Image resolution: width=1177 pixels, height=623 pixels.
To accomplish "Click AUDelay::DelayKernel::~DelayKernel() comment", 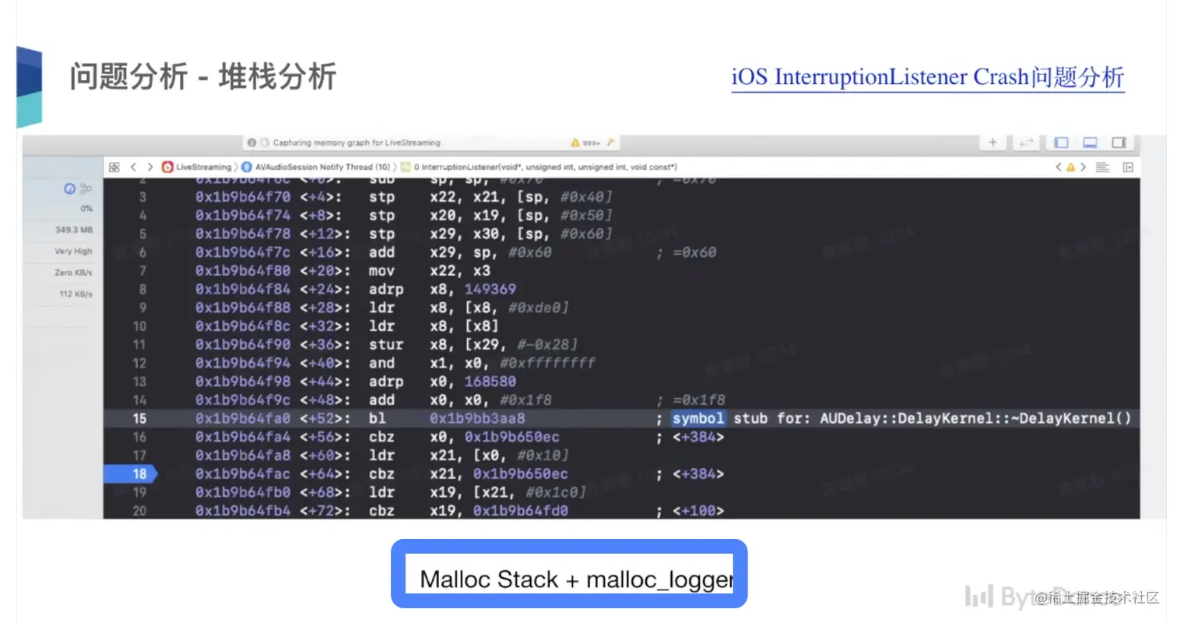I will (x=976, y=418).
